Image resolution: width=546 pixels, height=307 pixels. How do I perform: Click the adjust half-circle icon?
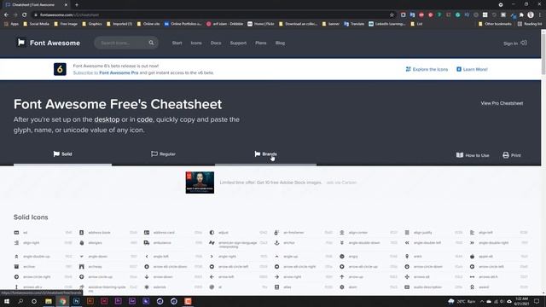(x=212, y=233)
